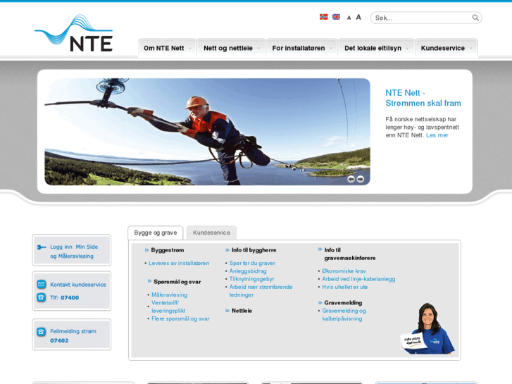512x384 pixels.
Task: Click the woman in blue NTE shirt image
Action: tap(427, 328)
